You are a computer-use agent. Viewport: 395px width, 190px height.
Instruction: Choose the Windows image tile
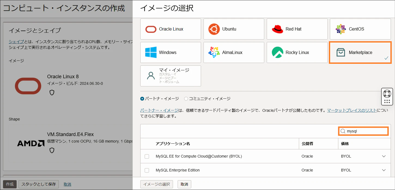pos(171,52)
